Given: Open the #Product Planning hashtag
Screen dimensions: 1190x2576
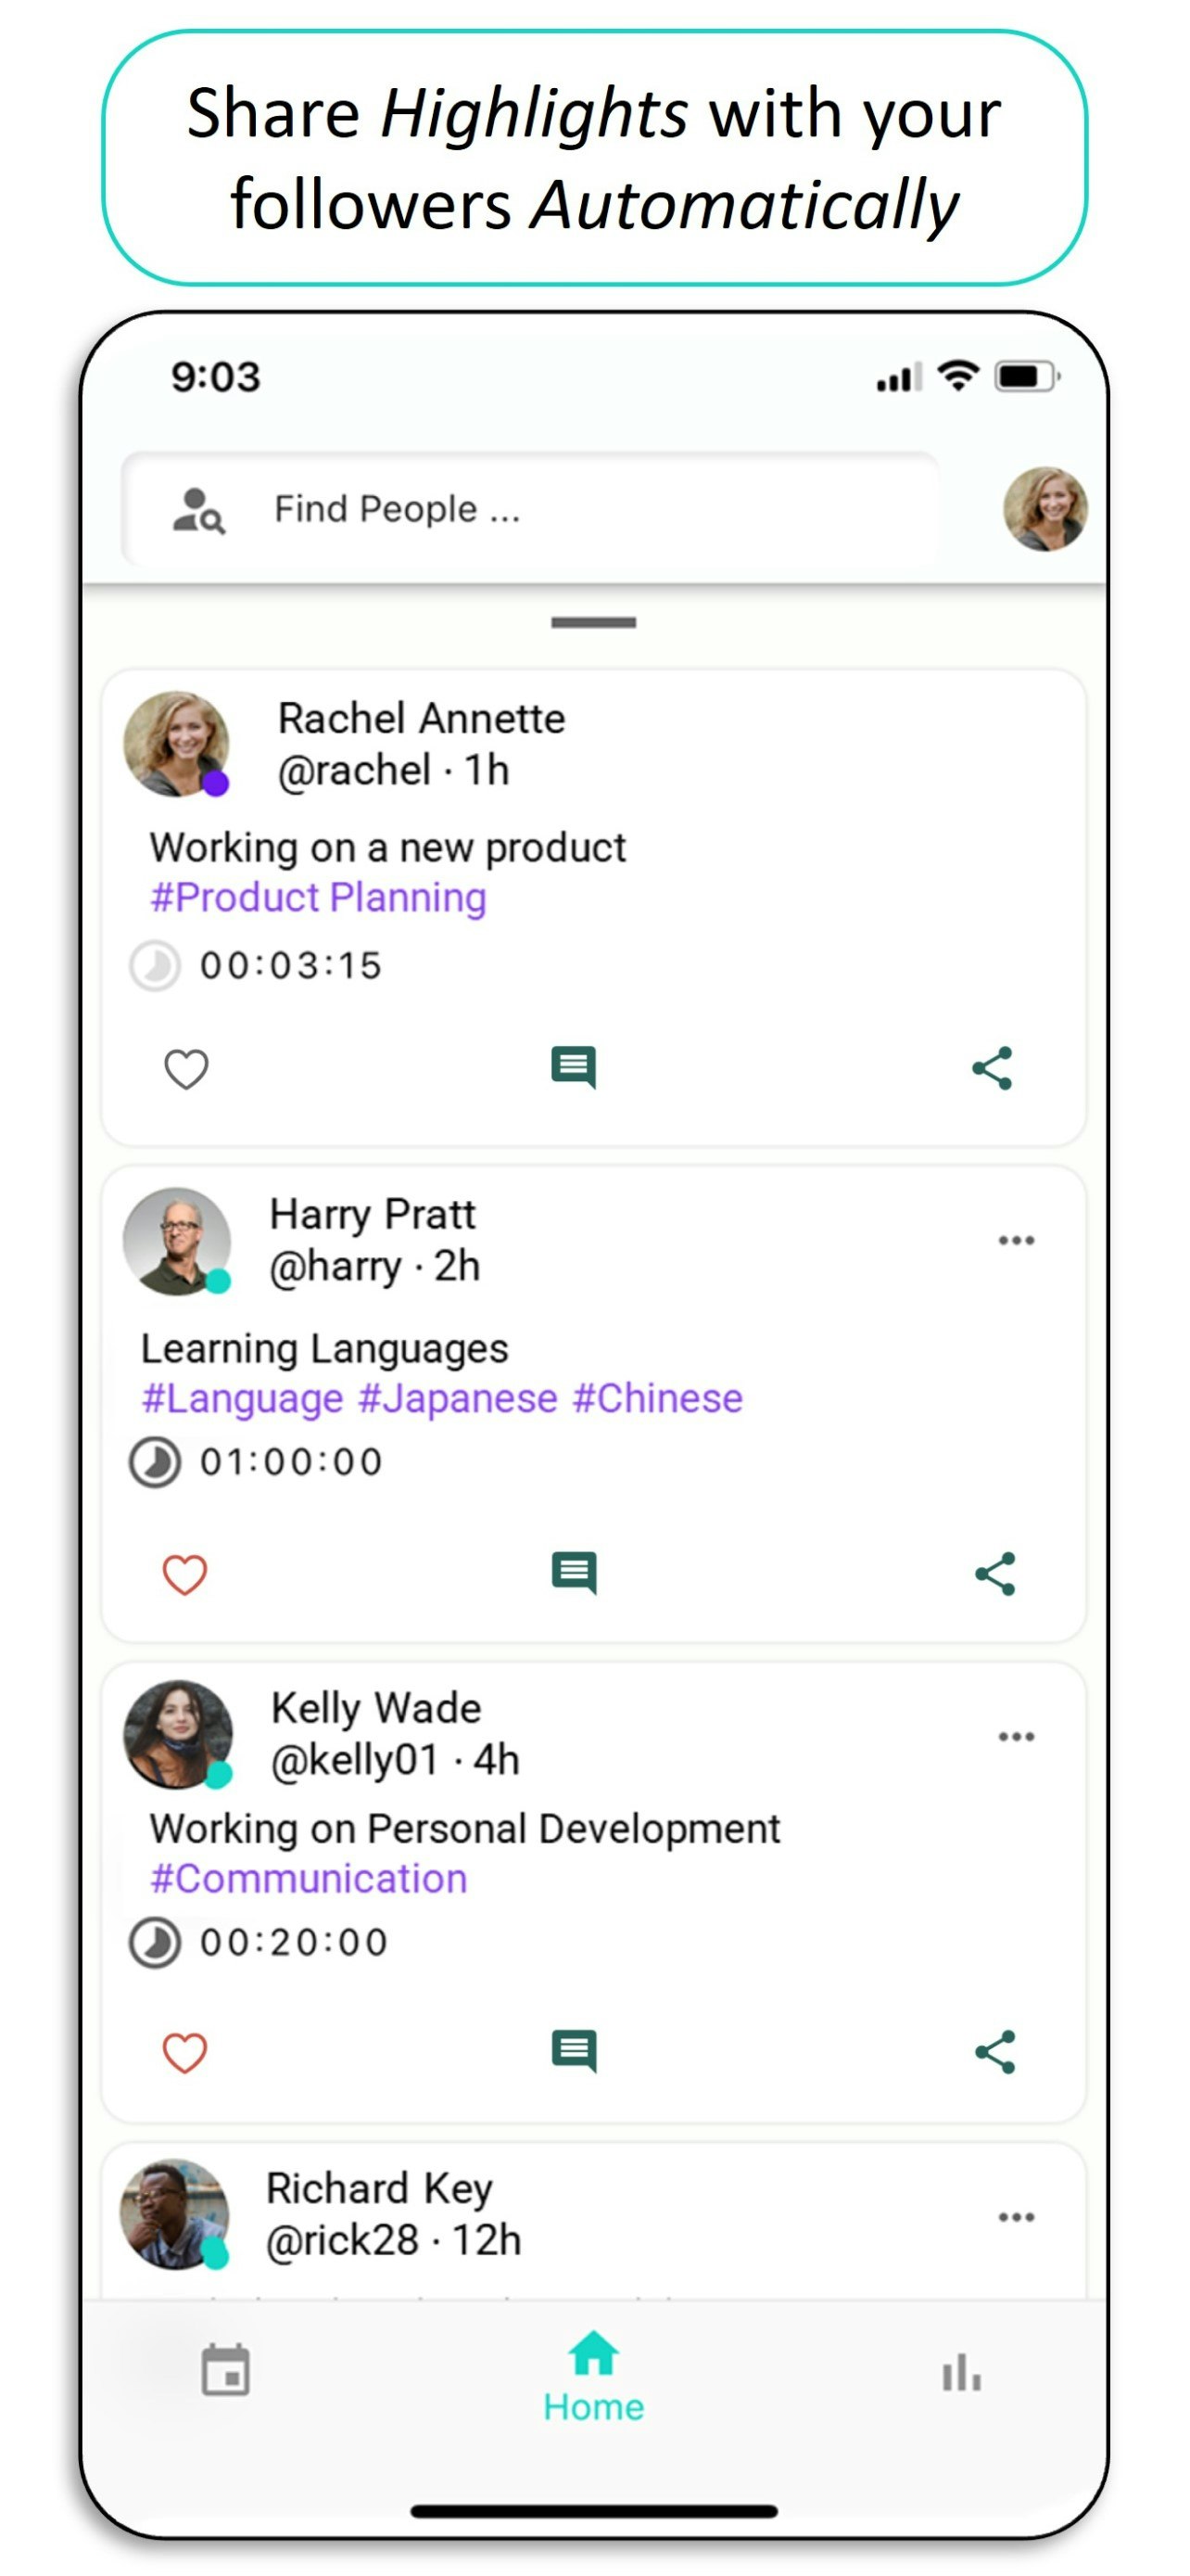Looking at the screenshot, I should tap(318, 897).
